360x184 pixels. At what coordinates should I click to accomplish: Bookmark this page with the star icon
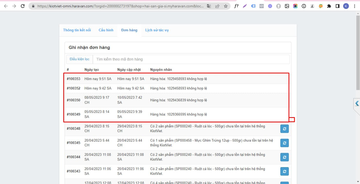click(226, 6)
